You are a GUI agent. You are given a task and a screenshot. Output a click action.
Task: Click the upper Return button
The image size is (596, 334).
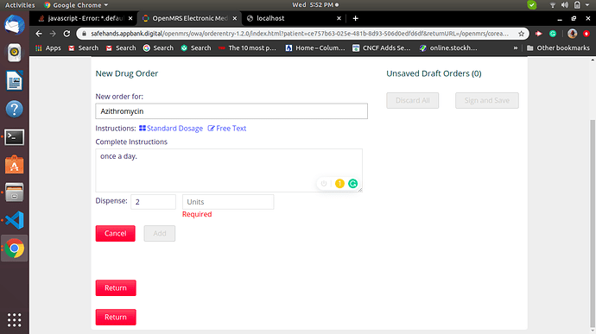point(116,288)
